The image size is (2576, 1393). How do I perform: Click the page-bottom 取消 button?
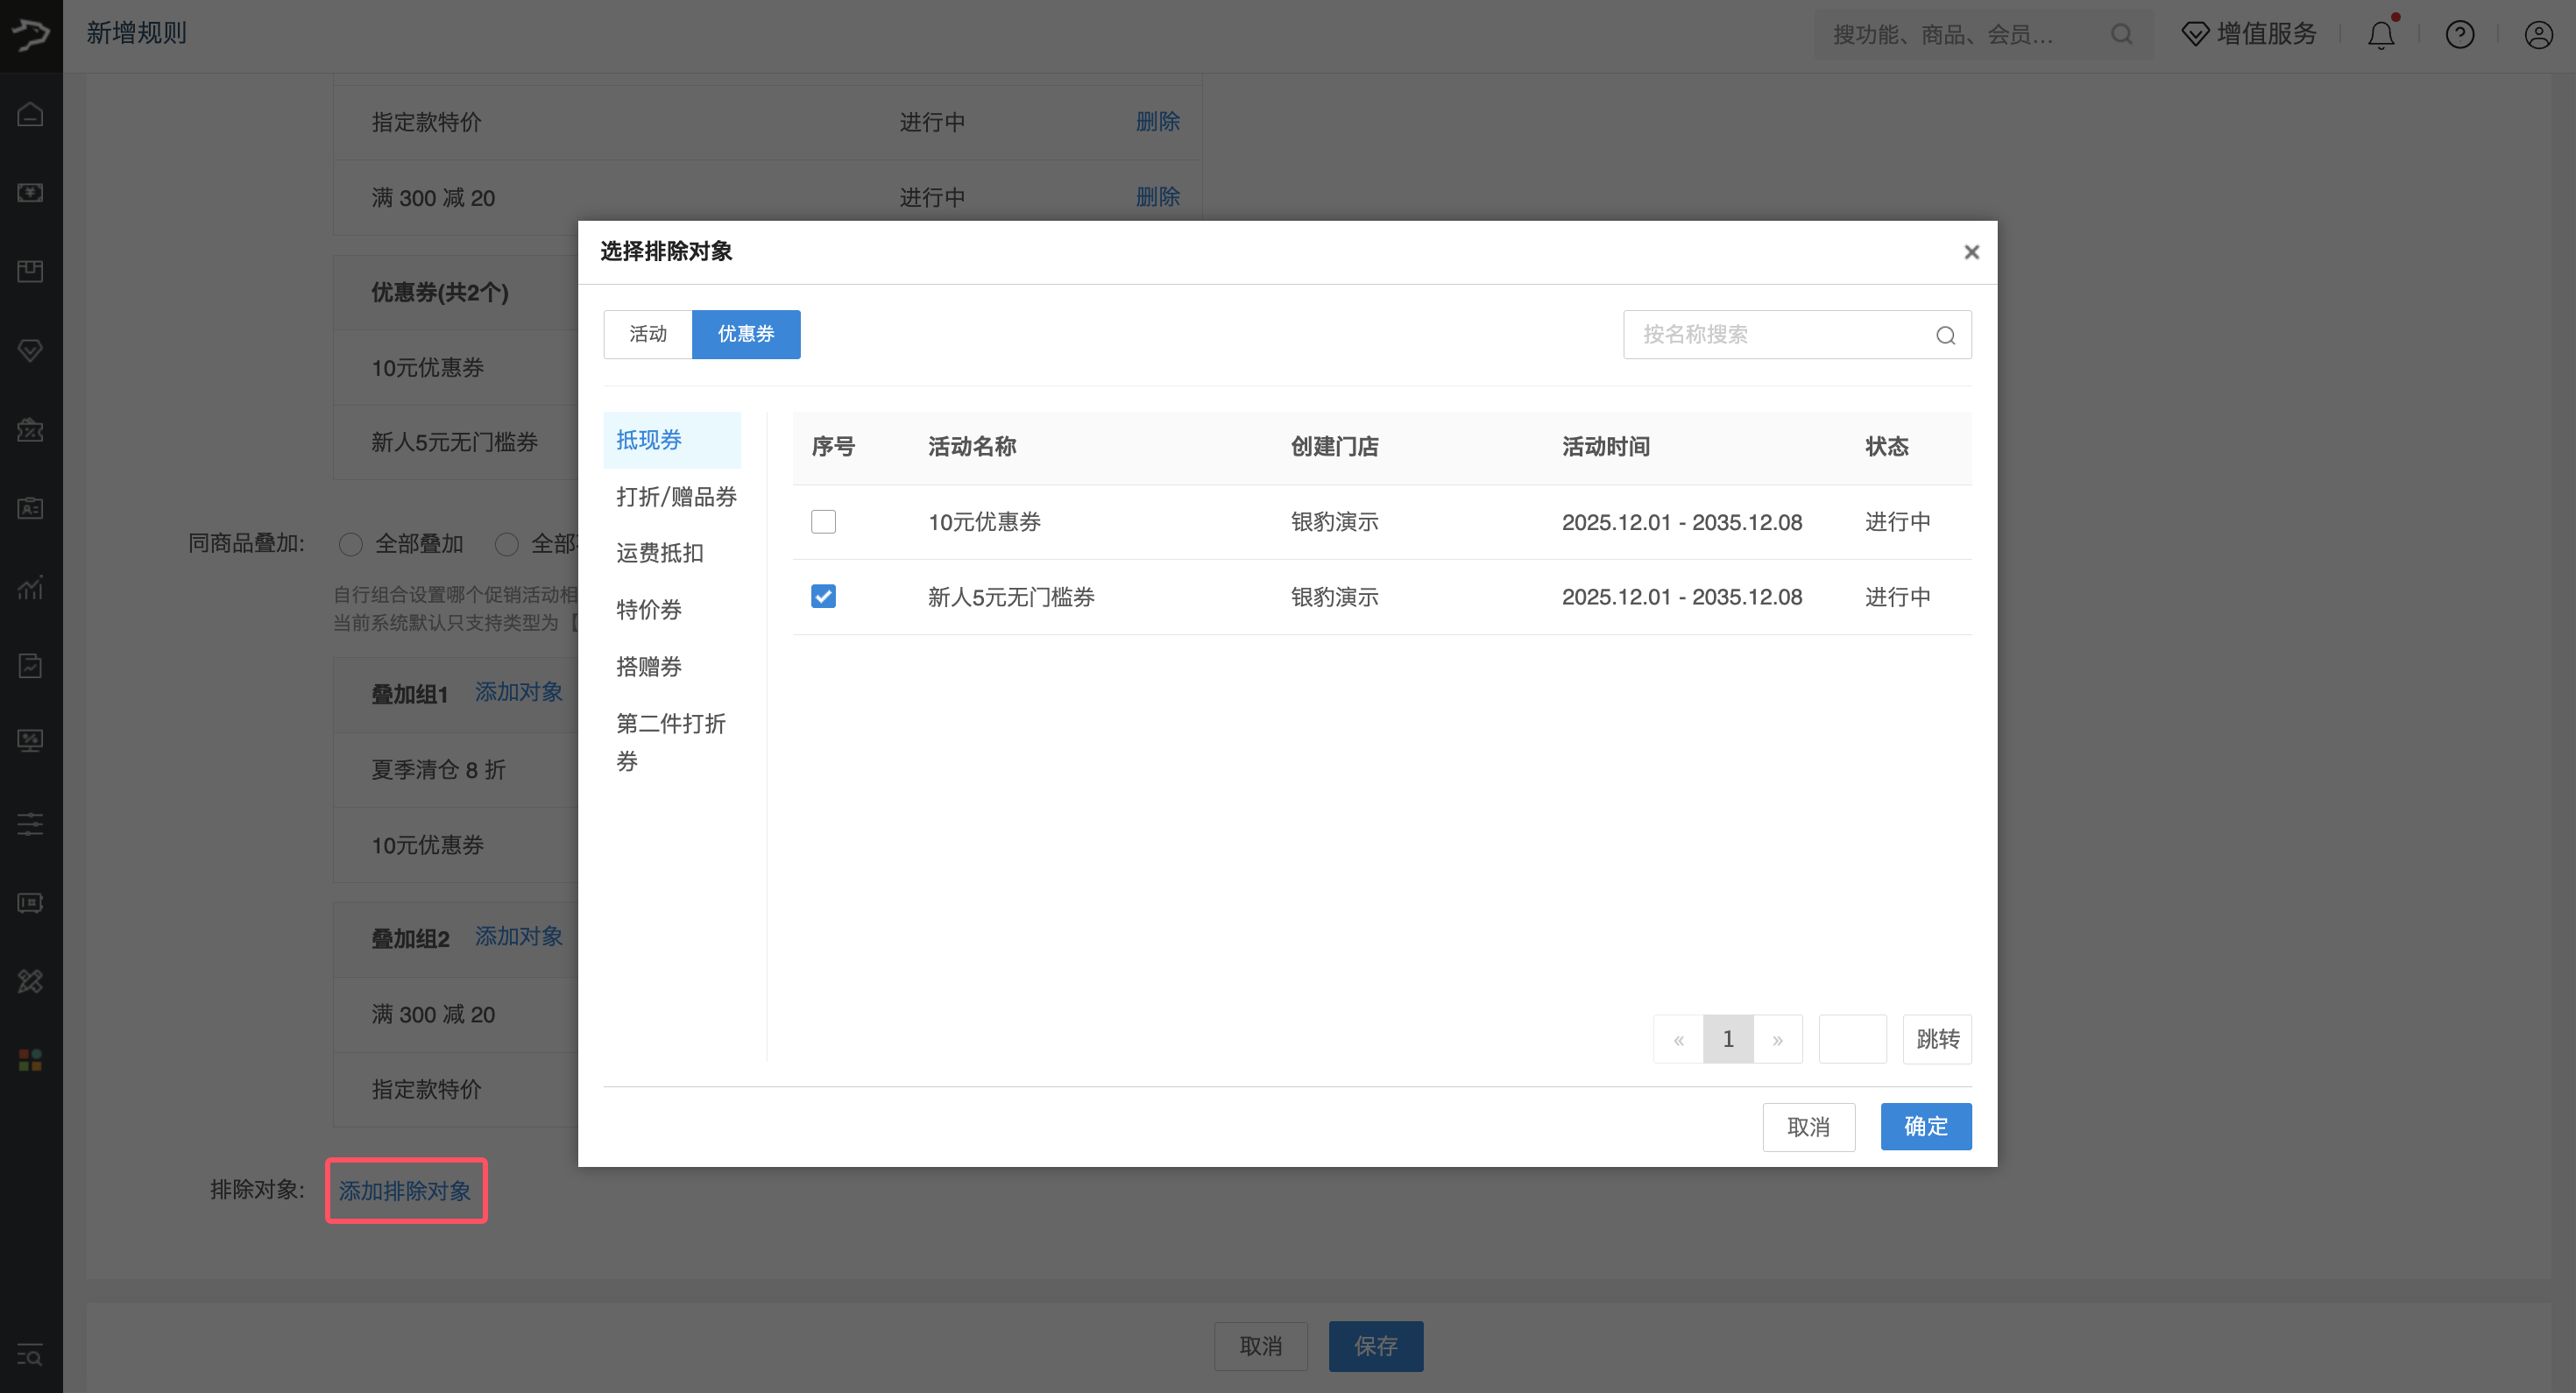pyautogui.click(x=1261, y=1347)
